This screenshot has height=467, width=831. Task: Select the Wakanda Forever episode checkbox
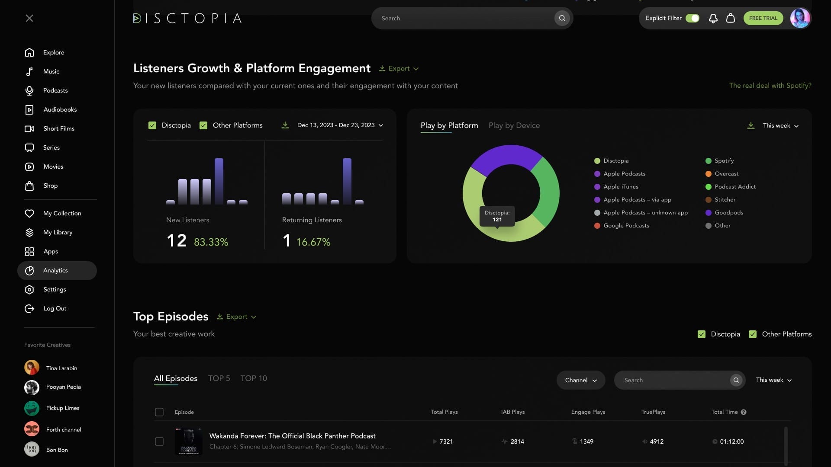click(x=159, y=441)
